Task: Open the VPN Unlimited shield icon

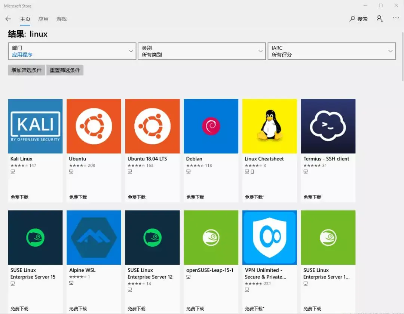Action: point(269,237)
